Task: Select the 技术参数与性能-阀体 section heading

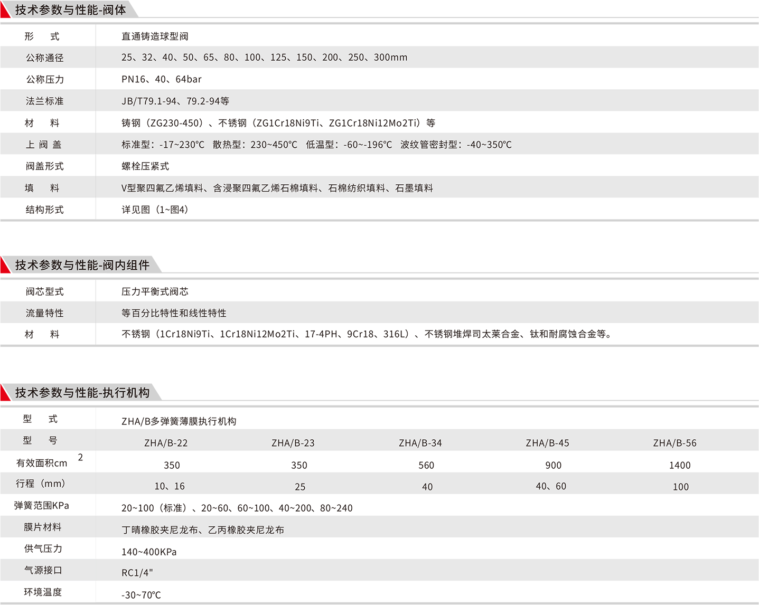Action: (x=70, y=10)
